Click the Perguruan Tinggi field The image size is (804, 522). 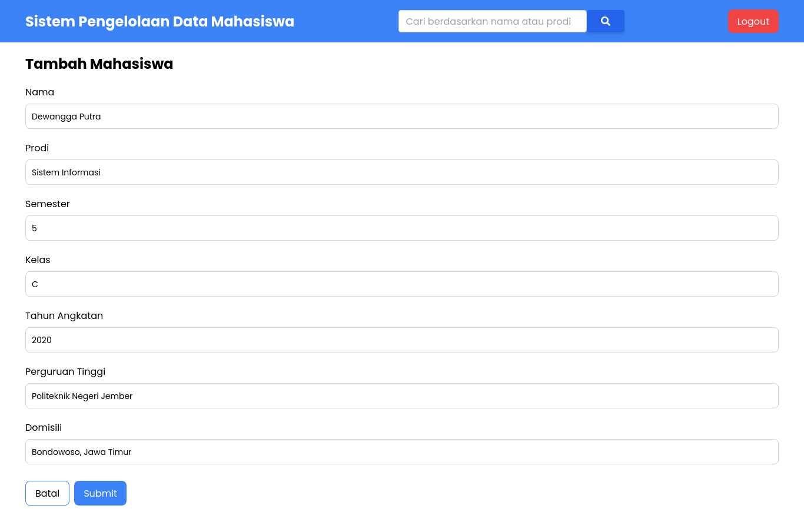[x=402, y=396]
